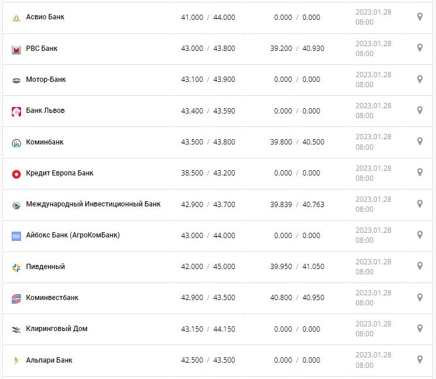Select Международный Инвестиционный Банк name

pyautogui.click(x=93, y=204)
